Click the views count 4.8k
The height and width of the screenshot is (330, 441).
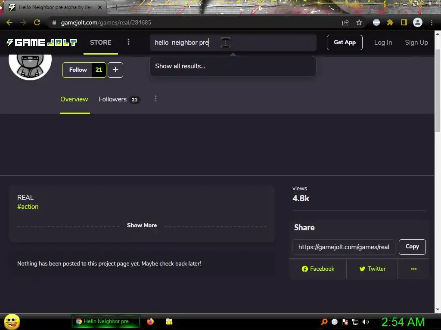[x=301, y=199]
